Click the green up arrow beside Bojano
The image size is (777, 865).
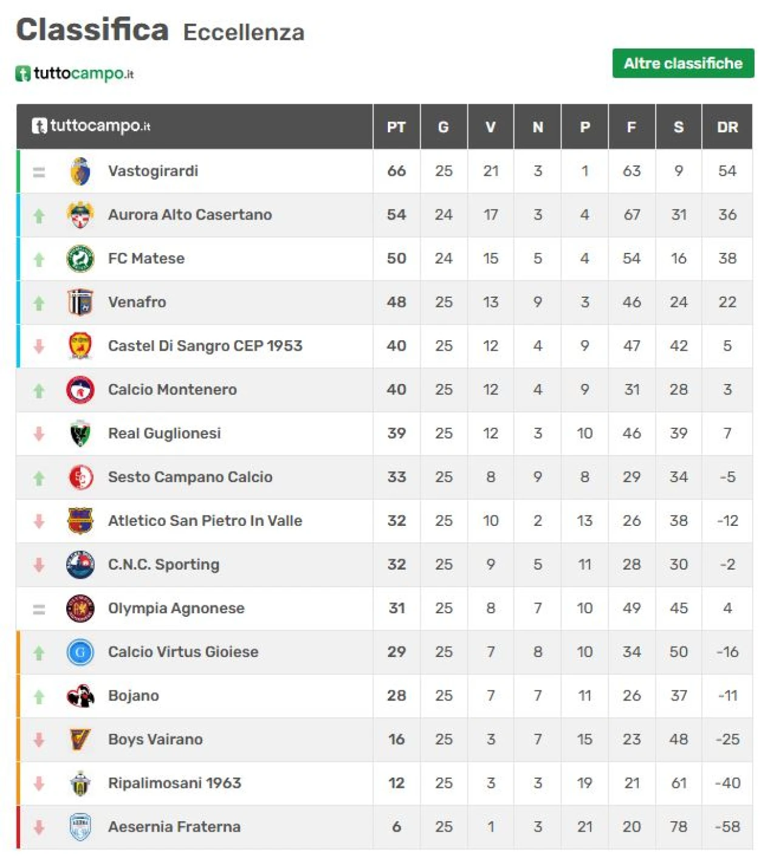(39, 696)
